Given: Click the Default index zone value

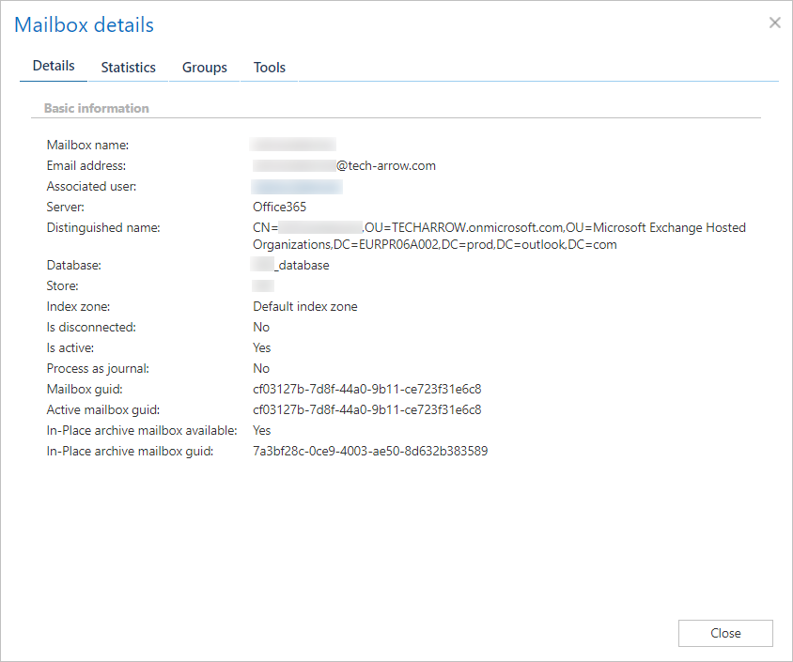Looking at the screenshot, I should coord(304,306).
